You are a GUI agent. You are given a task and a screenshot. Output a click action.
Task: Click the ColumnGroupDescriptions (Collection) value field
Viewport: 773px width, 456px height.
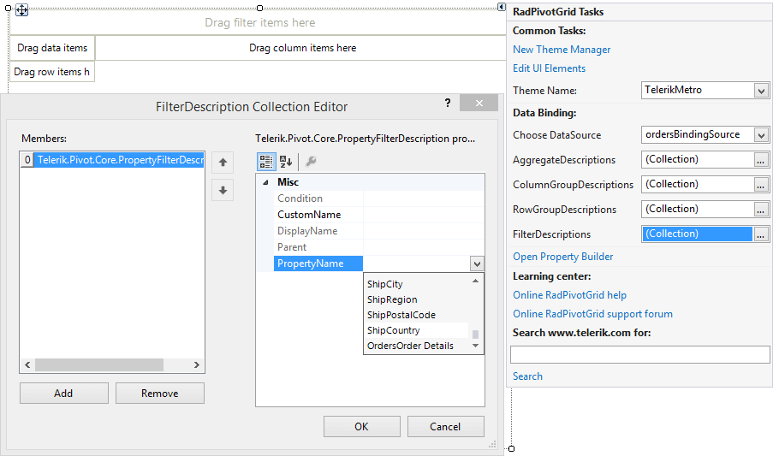pyautogui.click(x=698, y=184)
